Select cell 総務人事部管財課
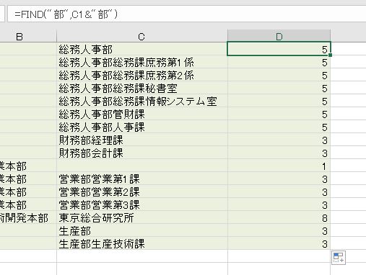366x275 pixels. (142, 114)
